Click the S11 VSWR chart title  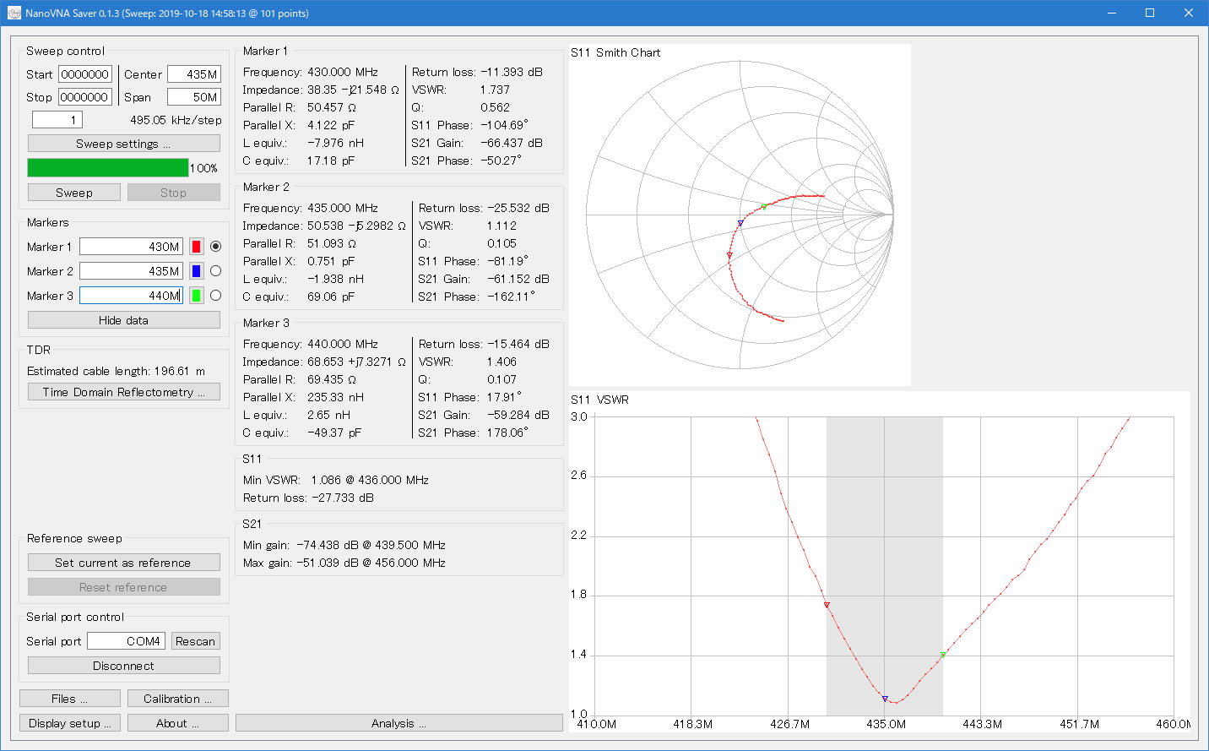pos(599,400)
